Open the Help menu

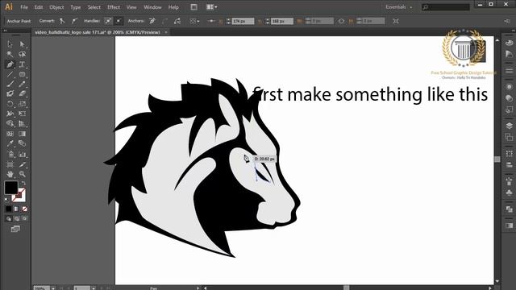tap(173, 7)
